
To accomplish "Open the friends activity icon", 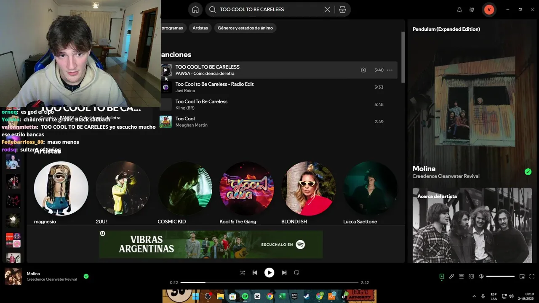I will [x=472, y=9].
